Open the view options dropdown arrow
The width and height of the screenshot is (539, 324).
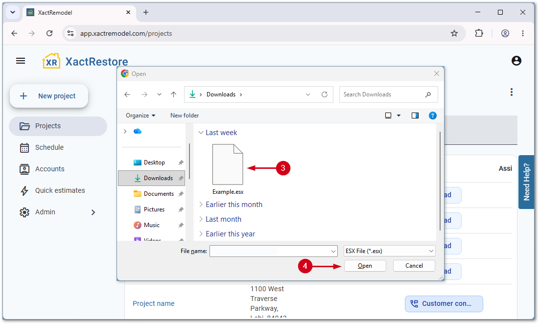[x=399, y=116]
